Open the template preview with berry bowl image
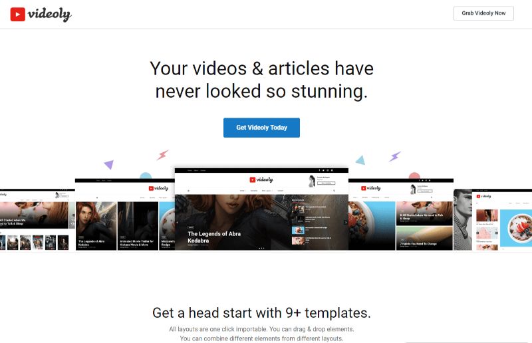532x343 pixels. tap(401, 215)
